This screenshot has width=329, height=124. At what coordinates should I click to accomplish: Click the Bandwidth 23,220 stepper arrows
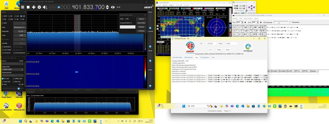(25, 31)
